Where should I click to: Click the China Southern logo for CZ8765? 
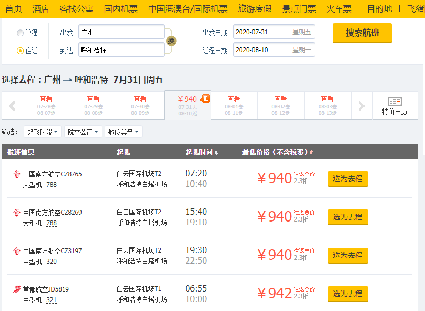[x=16, y=174]
